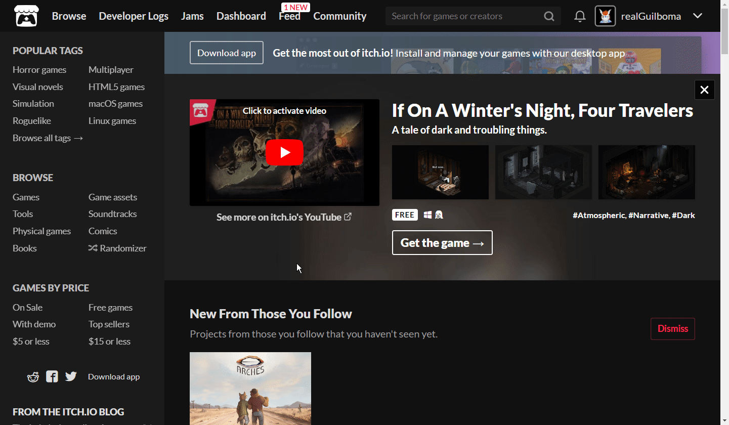The width and height of the screenshot is (729, 425).
Task: Open realGuilboma avatar image
Action: [605, 16]
